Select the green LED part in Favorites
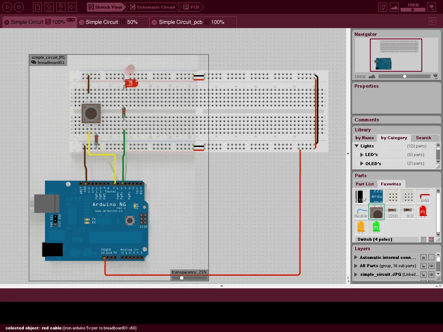Viewport: 443px width, 332px height. (x=376, y=227)
